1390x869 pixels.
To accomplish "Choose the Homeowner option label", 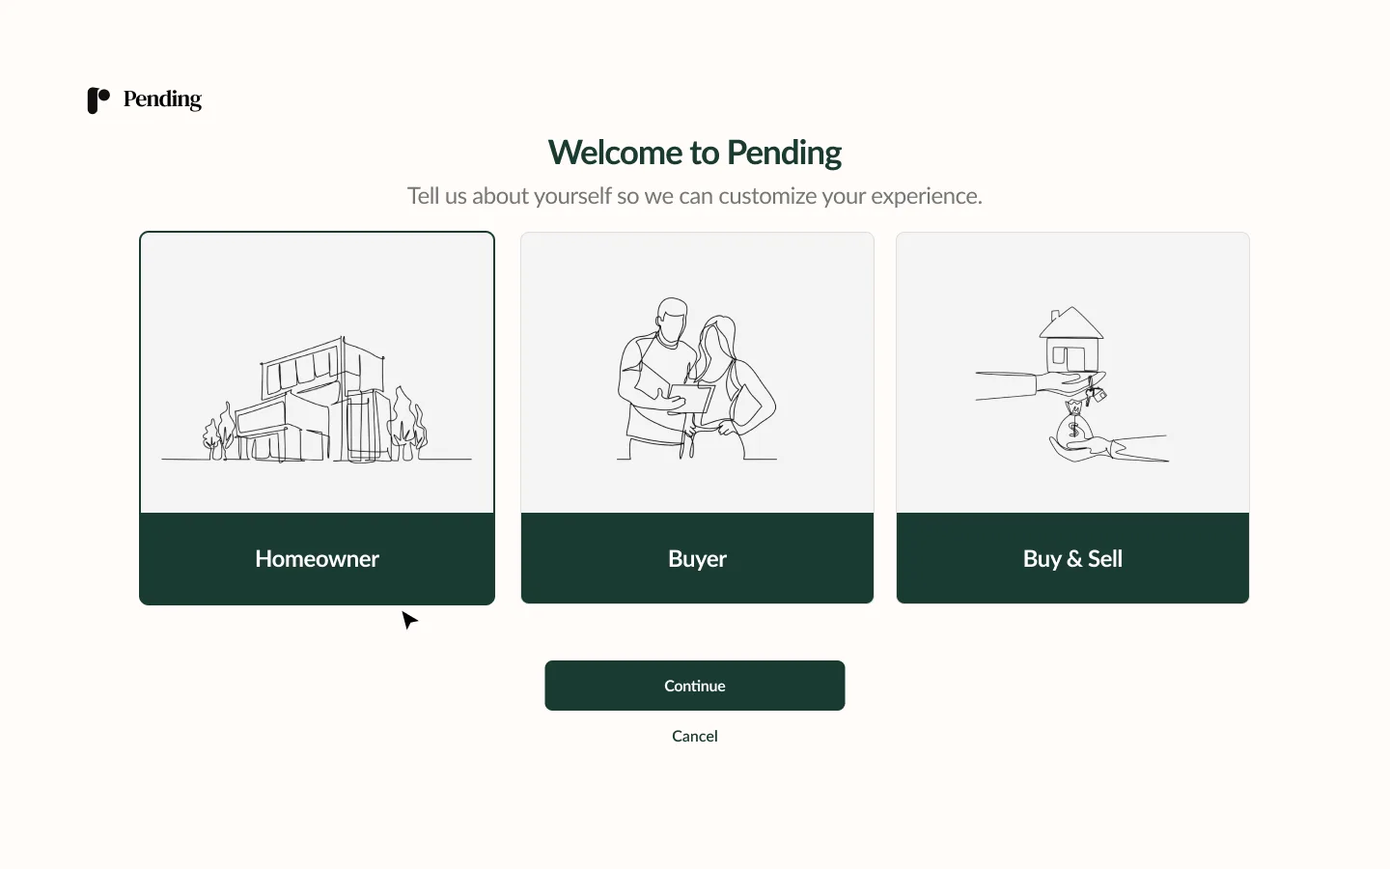I will click(317, 559).
